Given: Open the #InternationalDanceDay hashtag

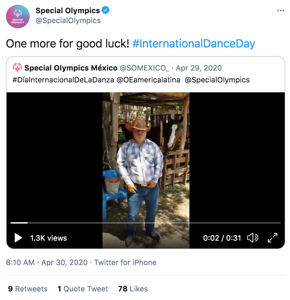Looking at the screenshot, I should pos(193,44).
